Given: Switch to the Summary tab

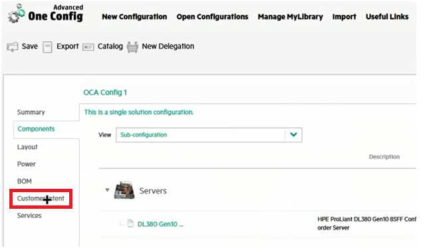Looking at the screenshot, I should click(x=31, y=112).
